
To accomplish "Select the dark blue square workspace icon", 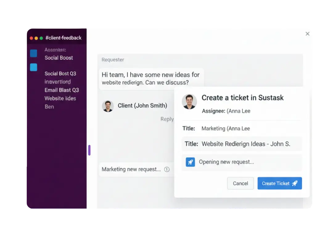I will tap(34, 53).
